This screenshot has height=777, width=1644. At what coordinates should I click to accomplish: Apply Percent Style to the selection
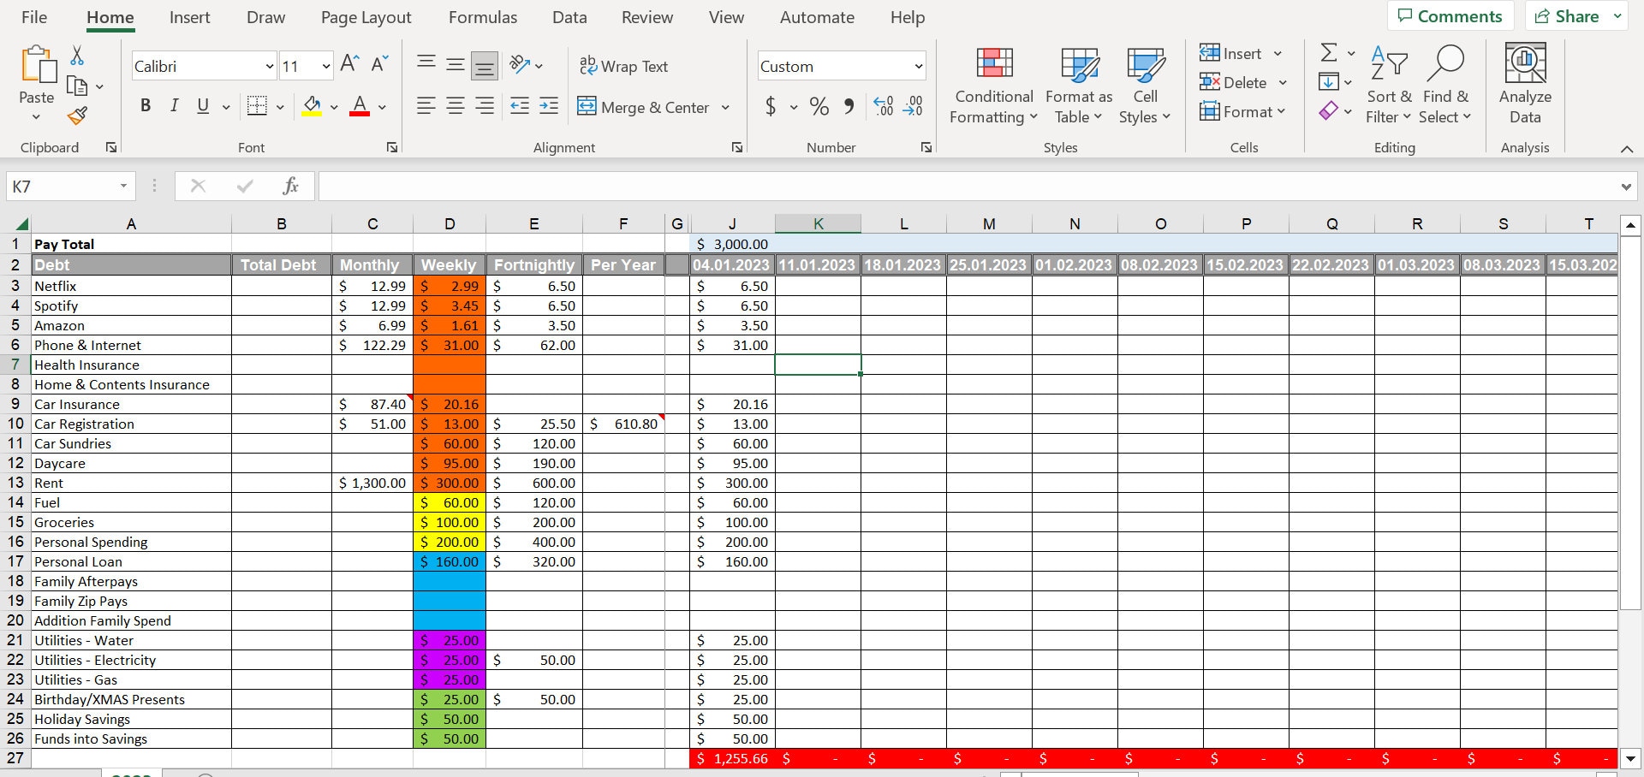pyautogui.click(x=818, y=106)
